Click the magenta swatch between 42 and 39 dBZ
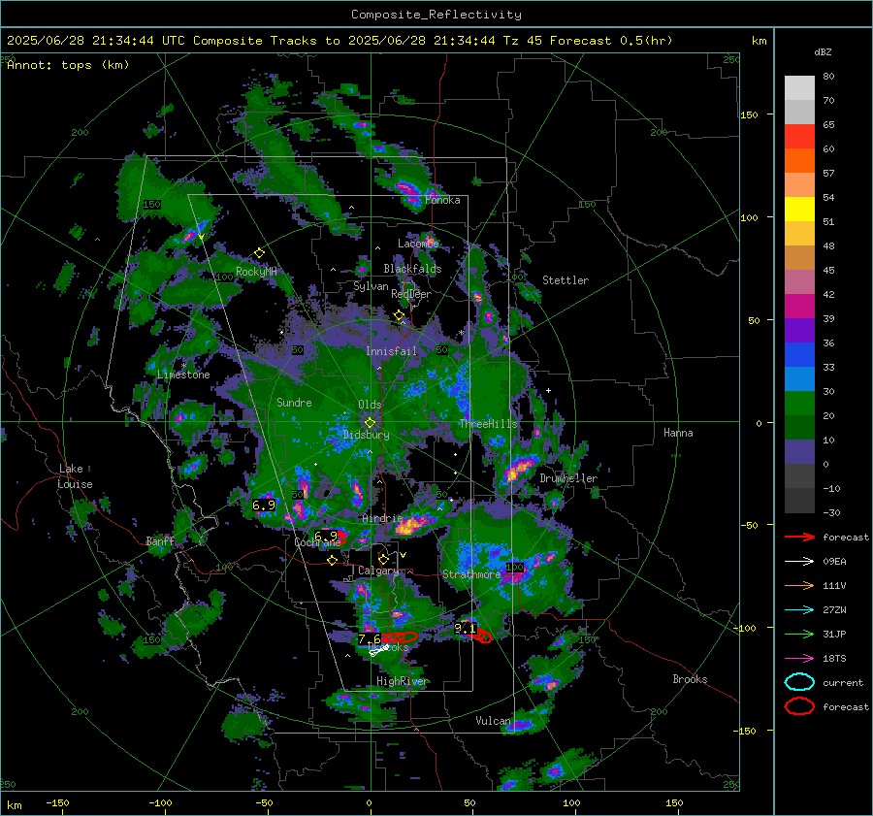Viewport: 873px width, 816px height. pyautogui.click(x=799, y=307)
